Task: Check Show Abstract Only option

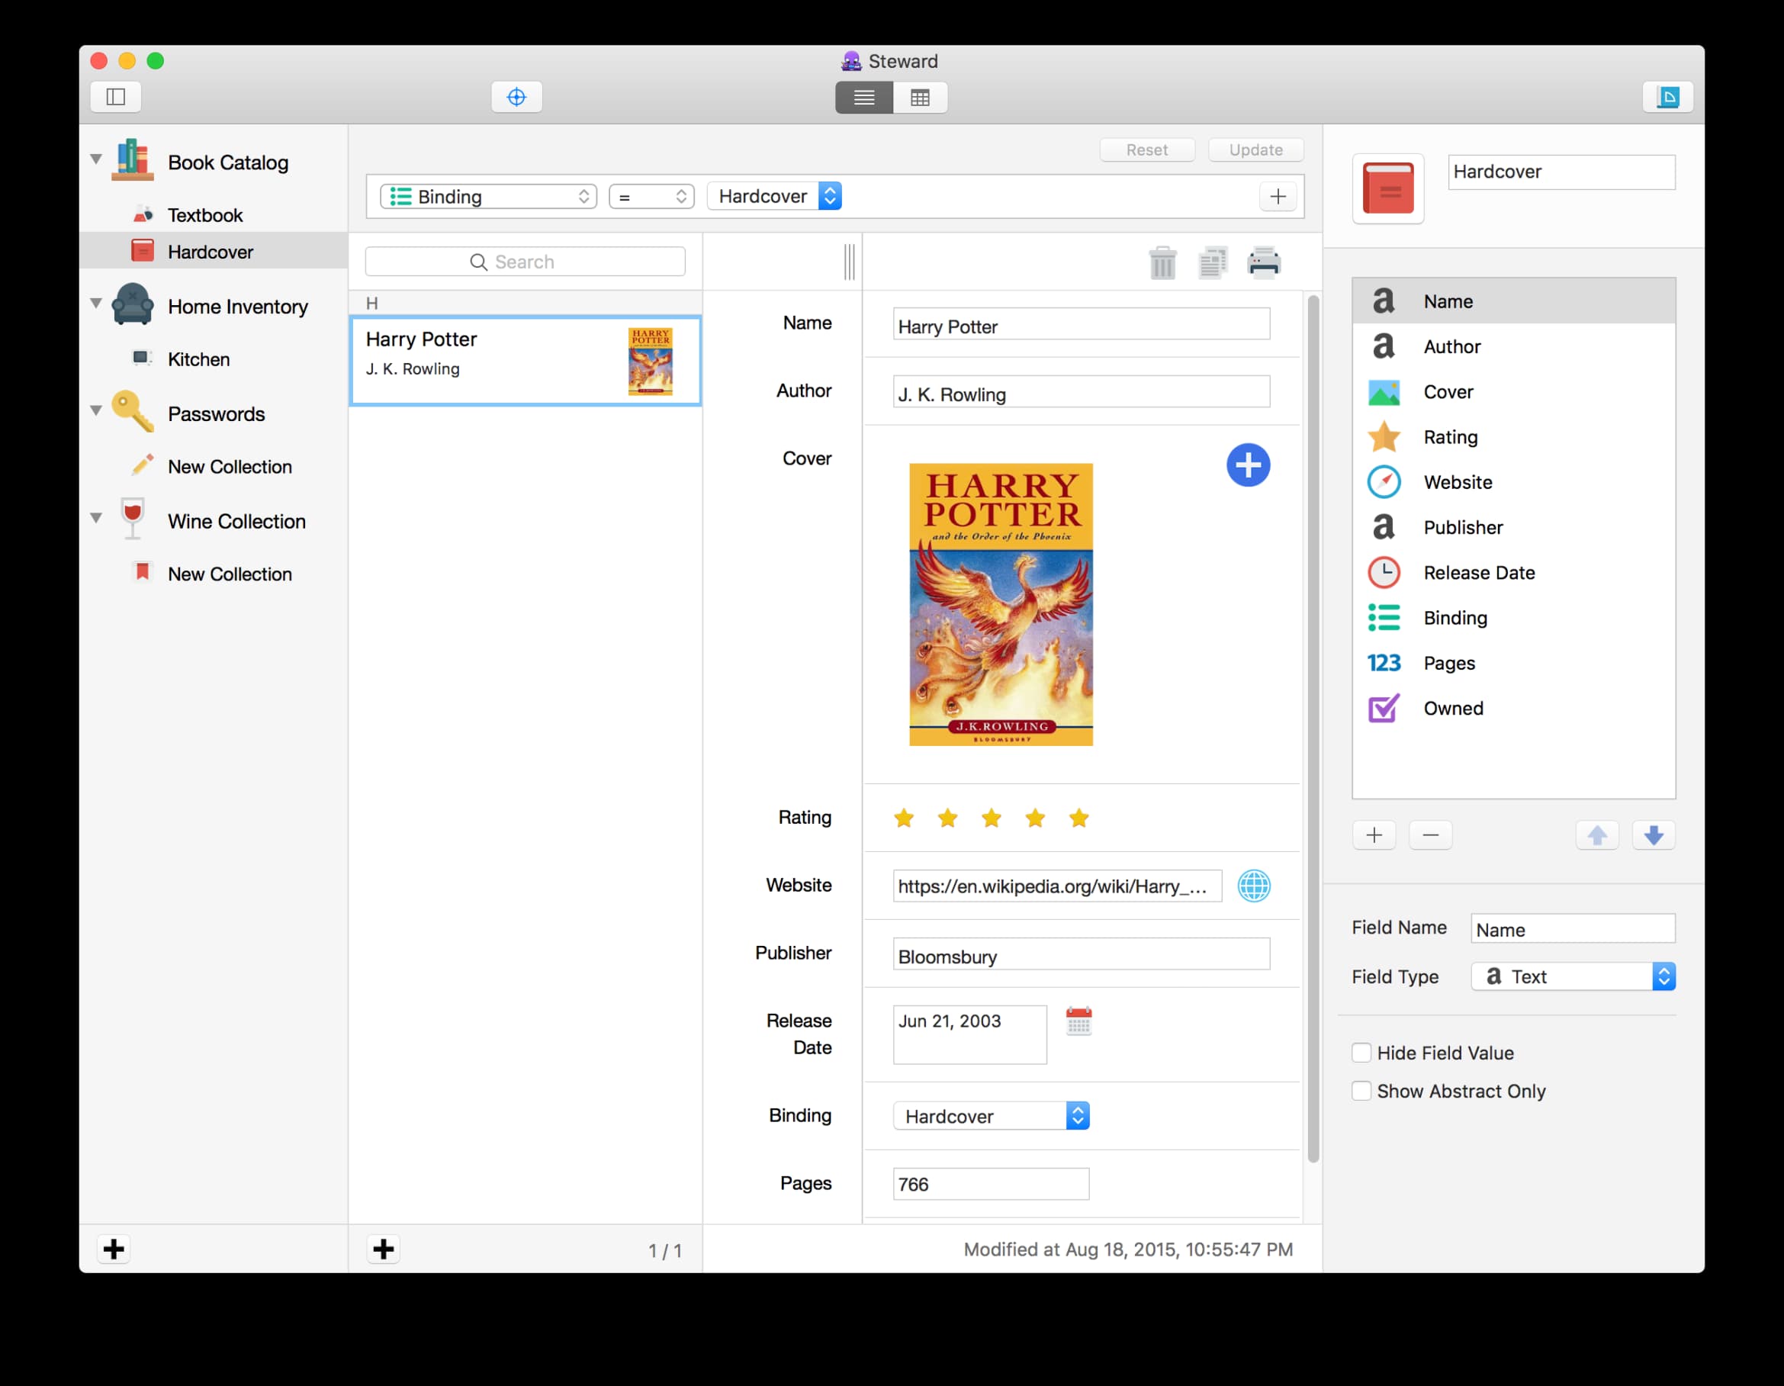Action: pyautogui.click(x=1361, y=1091)
